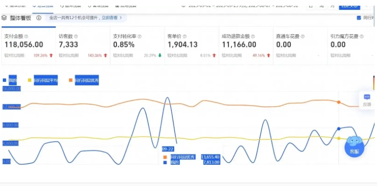377x186 pixels.
Task: Click the 4,000.00 y-axis label
Action: coord(10,144)
